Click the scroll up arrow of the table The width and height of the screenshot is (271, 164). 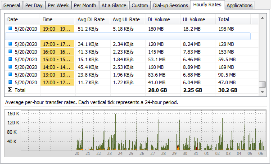point(262,18)
